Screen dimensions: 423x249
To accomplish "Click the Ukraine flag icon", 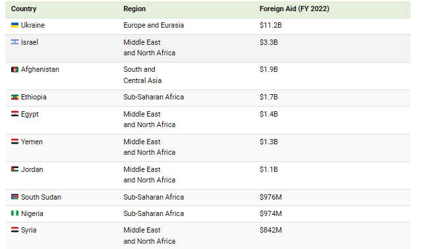I will pos(14,25).
